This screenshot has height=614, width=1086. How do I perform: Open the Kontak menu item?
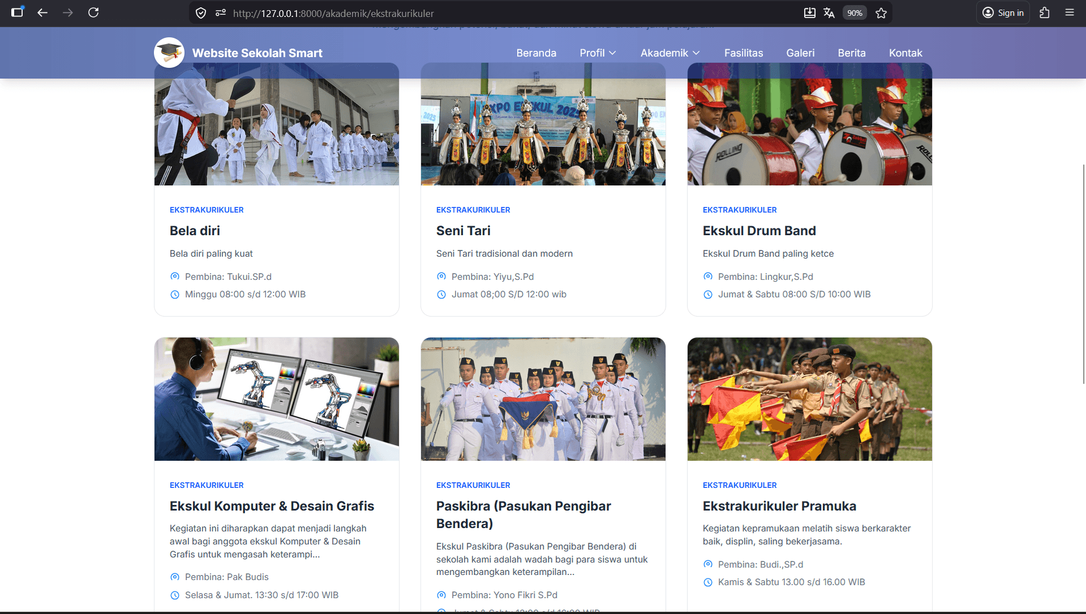coord(905,53)
